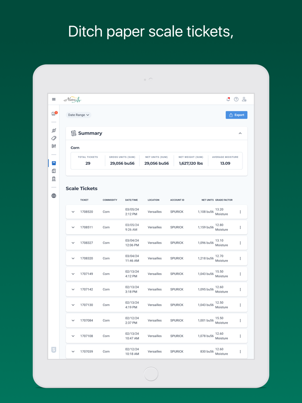Viewport: 302px width, 403px height.
Task: Click the 03/04/24 12:06 PM date cell
Action: click(x=132, y=243)
